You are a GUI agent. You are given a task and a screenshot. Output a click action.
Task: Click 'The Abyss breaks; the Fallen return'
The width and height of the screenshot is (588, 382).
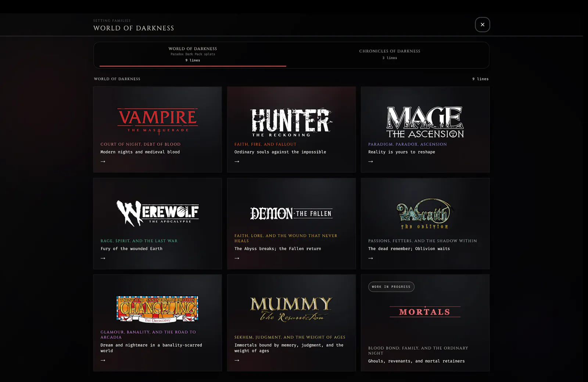pos(278,249)
